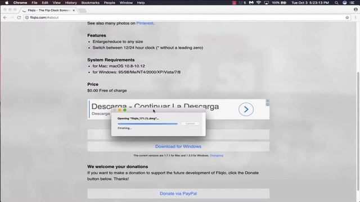The width and height of the screenshot is (360, 202).
Task: Open the Edit menu
Action: click(45, 3)
